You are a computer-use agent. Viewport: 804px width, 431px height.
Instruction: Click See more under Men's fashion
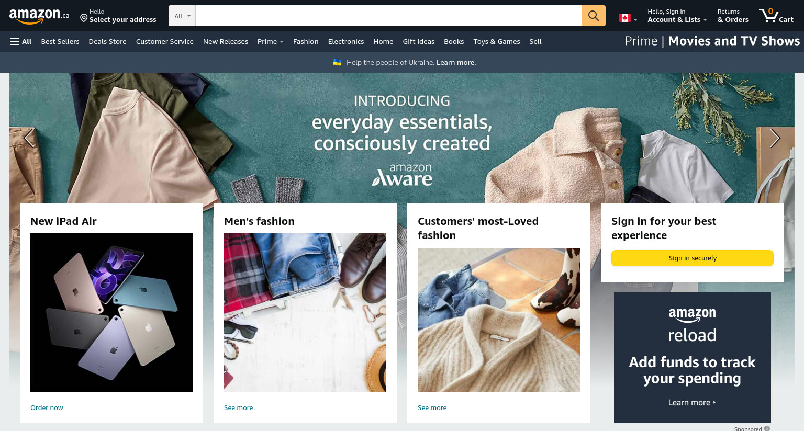(x=238, y=407)
